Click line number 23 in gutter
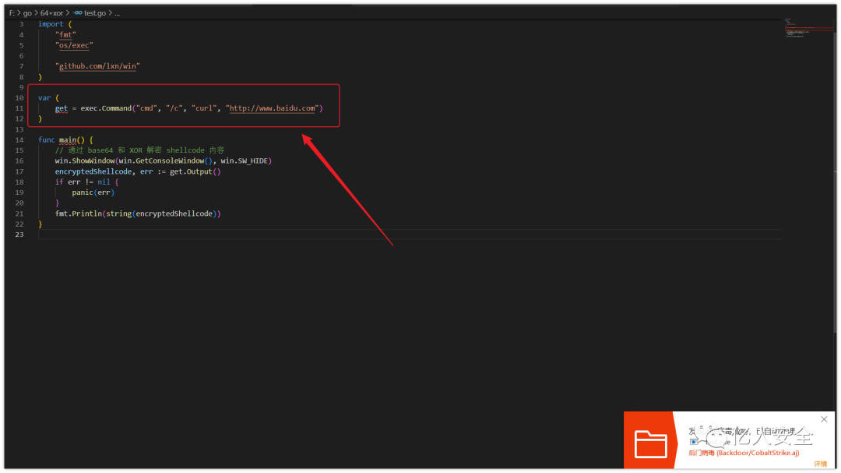The height and width of the screenshot is (473, 841). pos(19,235)
